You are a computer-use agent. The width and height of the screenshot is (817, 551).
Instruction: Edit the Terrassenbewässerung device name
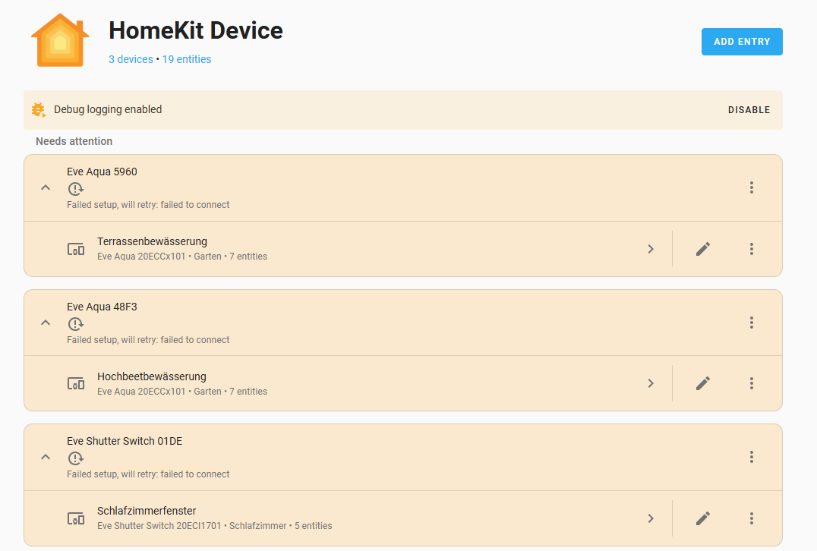coord(703,249)
